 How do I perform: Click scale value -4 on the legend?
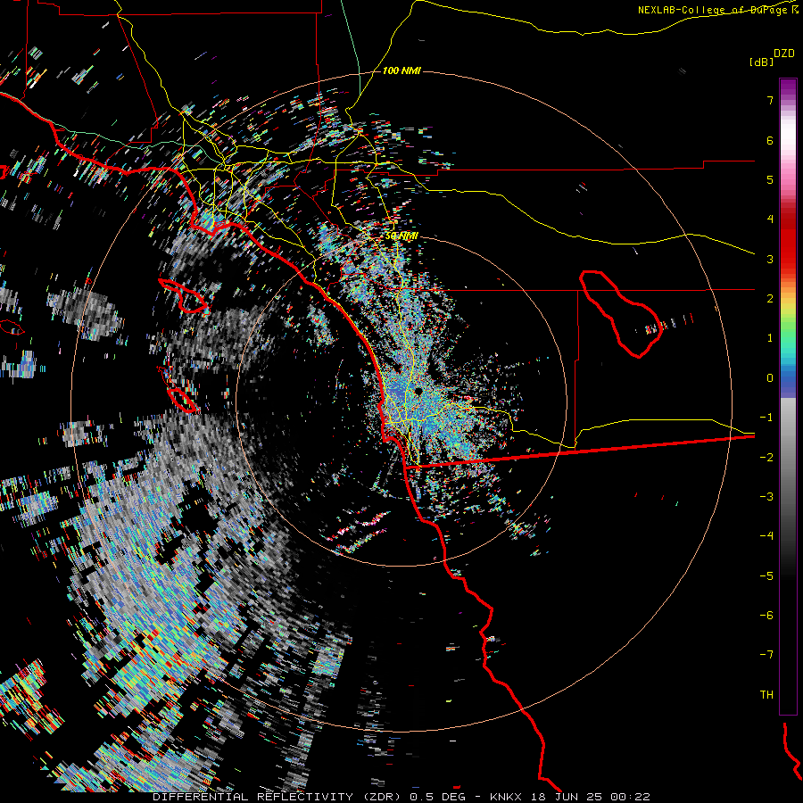pos(766,536)
